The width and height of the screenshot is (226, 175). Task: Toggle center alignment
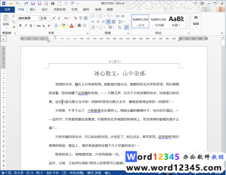click(x=98, y=22)
